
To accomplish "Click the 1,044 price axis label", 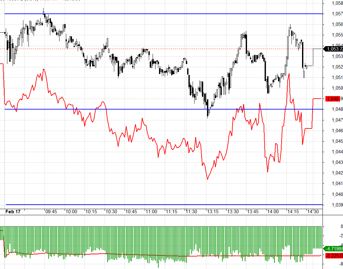I will tap(337, 152).
